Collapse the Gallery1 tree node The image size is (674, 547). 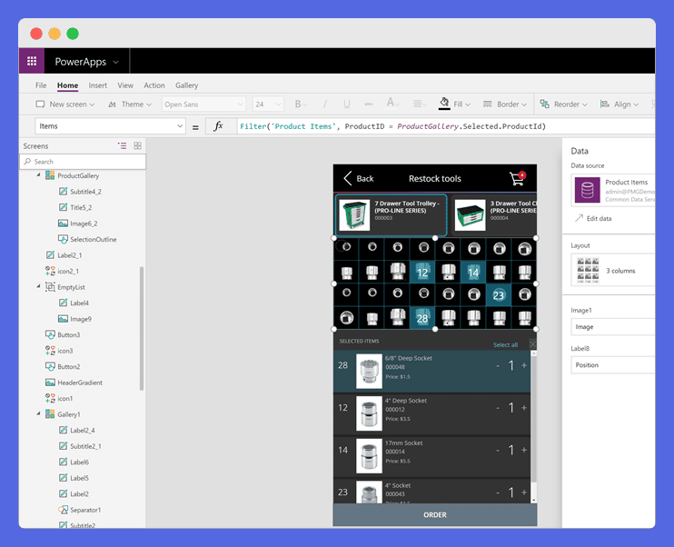38,413
